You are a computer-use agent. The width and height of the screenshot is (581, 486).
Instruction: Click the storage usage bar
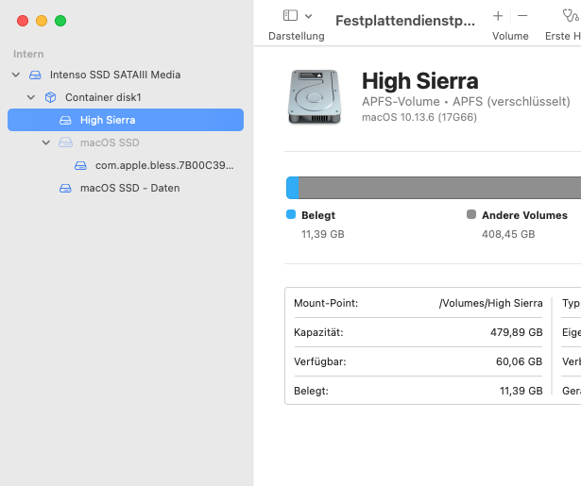[435, 187]
